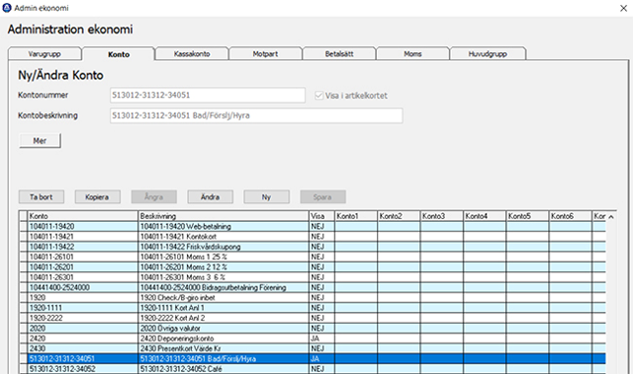
Task: Click the Konto5 column header
Action: 527,216
